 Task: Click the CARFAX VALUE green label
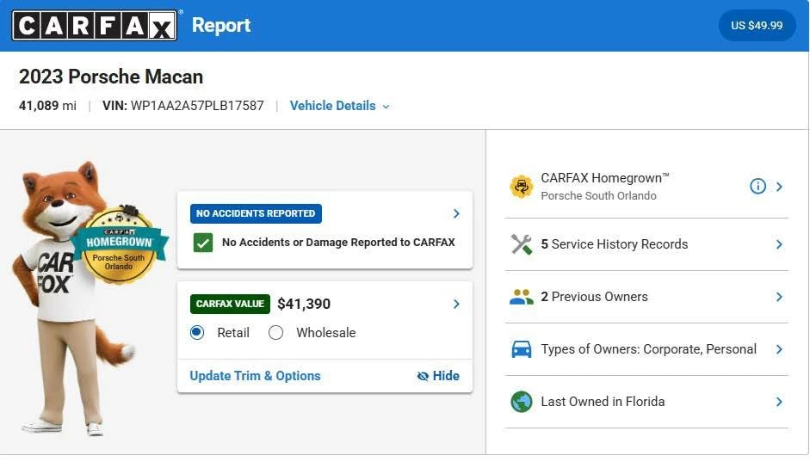tap(230, 305)
